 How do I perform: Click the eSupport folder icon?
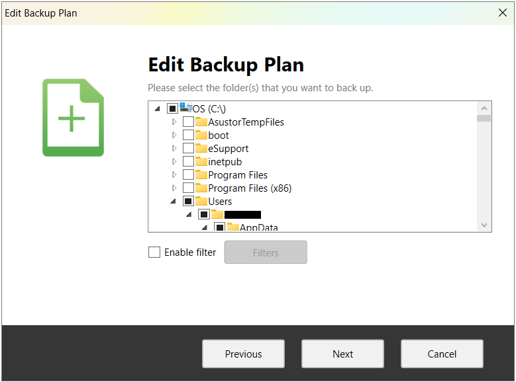(201, 148)
